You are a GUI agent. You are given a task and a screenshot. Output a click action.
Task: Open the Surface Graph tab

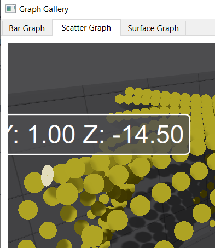tap(153, 28)
